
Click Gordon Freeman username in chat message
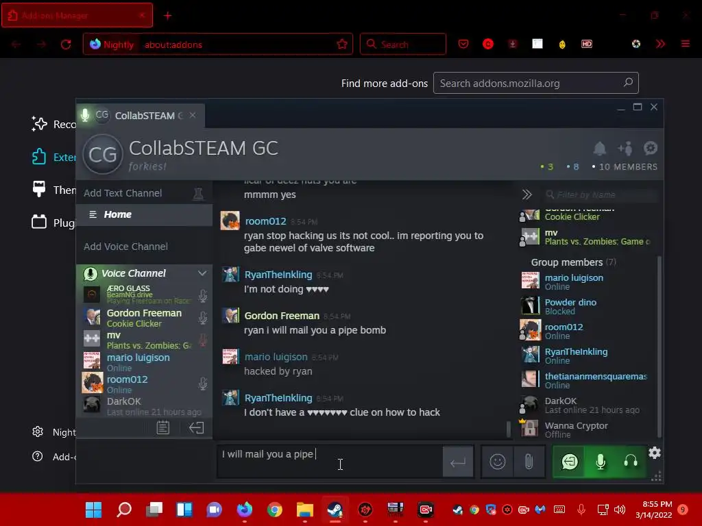[x=282, y=316]
